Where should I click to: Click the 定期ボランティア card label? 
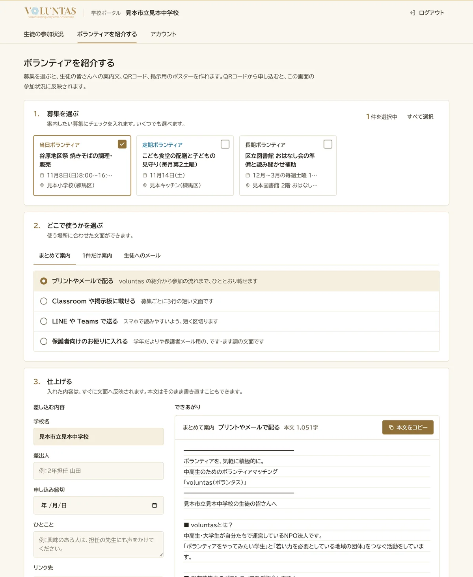tap(162, 145)
